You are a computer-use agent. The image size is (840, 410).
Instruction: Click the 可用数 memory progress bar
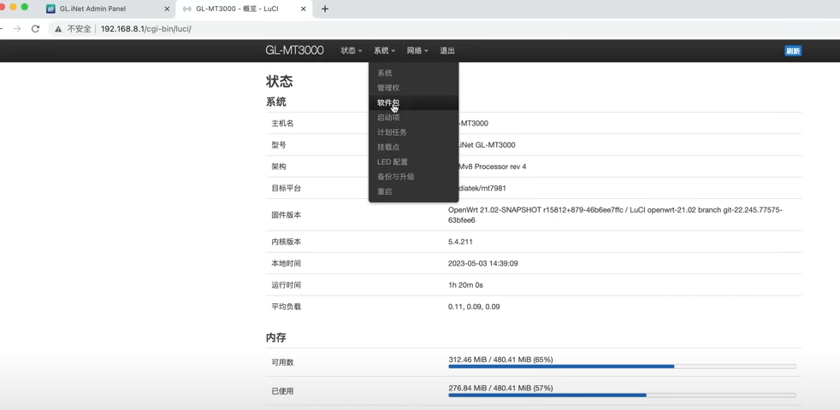[622, 366]
